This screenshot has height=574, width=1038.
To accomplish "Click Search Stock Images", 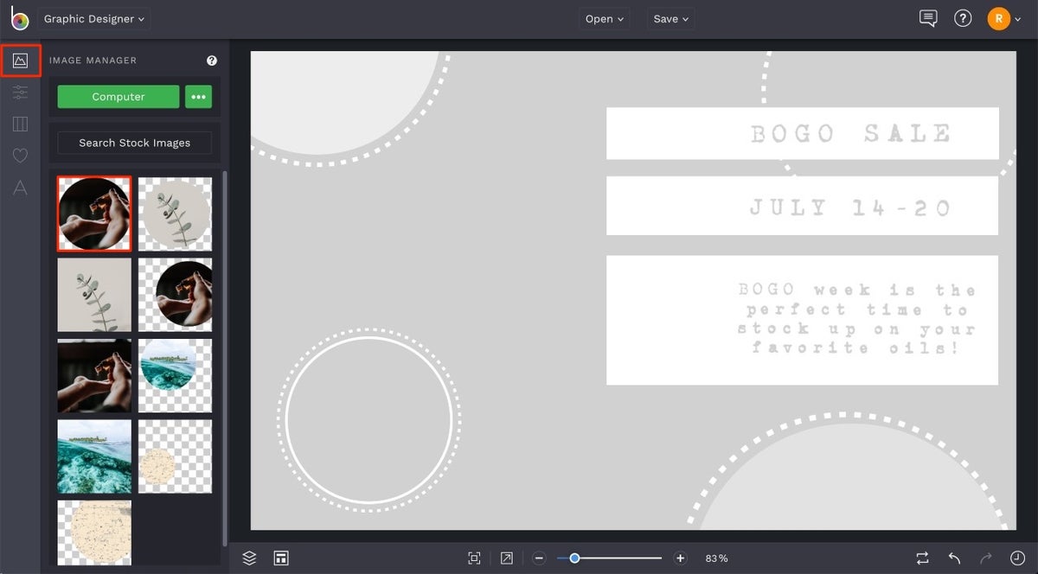I will 133,143.
